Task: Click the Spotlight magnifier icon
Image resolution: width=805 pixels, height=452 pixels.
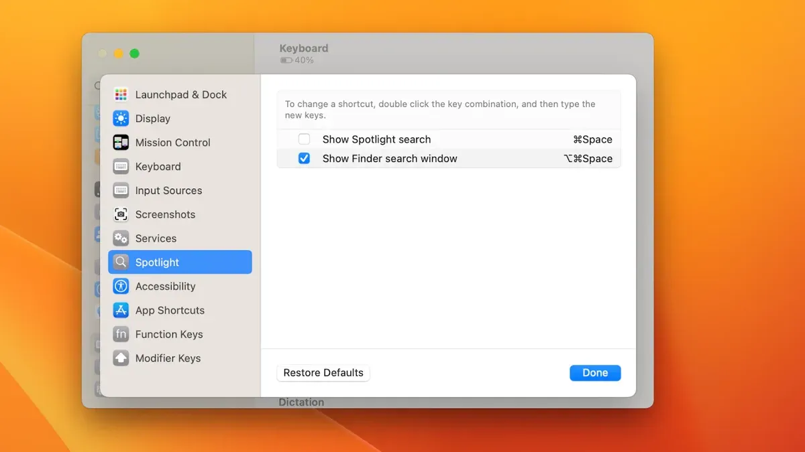Action: pyautogui.click(x=121, y=262)
